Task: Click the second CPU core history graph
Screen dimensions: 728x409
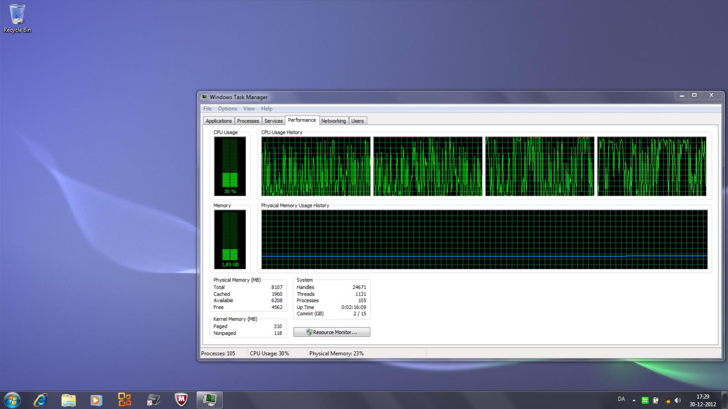Action: [x=428, y=167]
